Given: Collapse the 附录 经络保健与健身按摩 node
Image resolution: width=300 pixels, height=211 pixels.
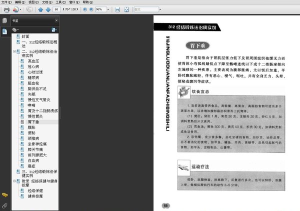Looking at the screenshot, I should (14, 181).
